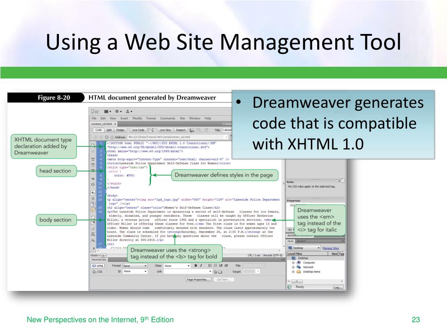Open the ID dropdown
The width and height of the screenshot is (447, 335).
(135, 271)
